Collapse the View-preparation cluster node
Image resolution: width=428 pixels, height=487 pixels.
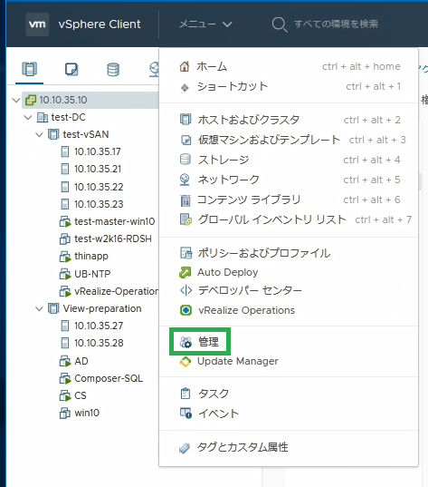click(39, 308)
